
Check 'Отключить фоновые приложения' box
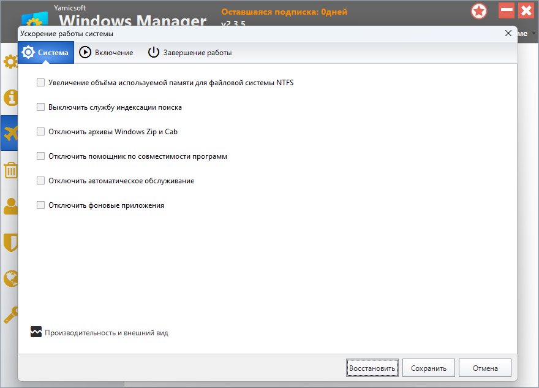coord(41,205)
